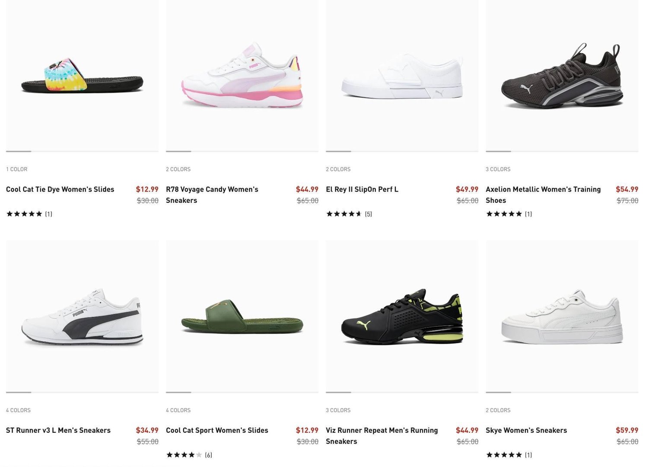The width and height of the screenshot is (652, 467).
Task: View the black Viz Runner Repeat shoe image
Action: pyautogui.click(x=402, y=317)
